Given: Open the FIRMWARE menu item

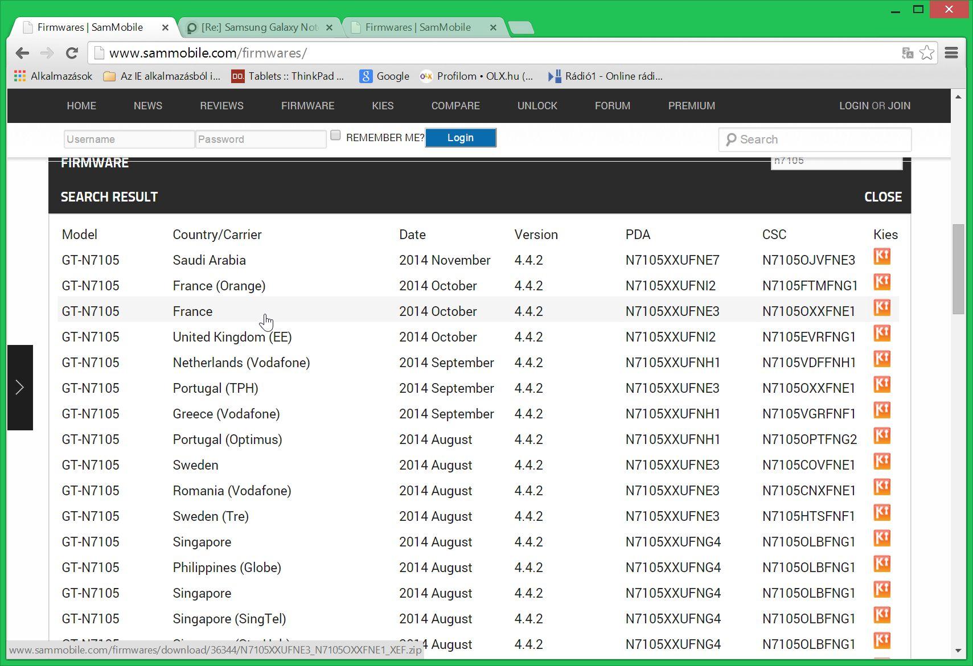Looking at the screenshot, I should point(307,106).
